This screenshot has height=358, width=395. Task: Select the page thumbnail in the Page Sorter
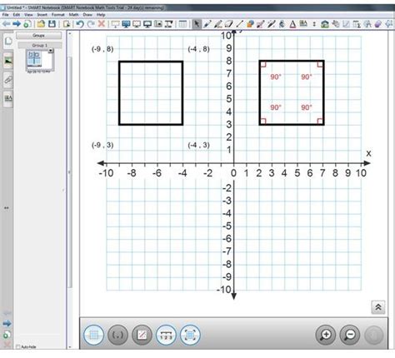pyautogui.click(x=39, y=60)
